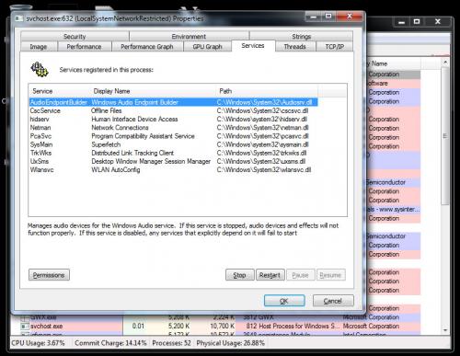The height and width of the screenshot is (356, 460).
Task: Switch to the Threads tab
Action: [295, 47]
